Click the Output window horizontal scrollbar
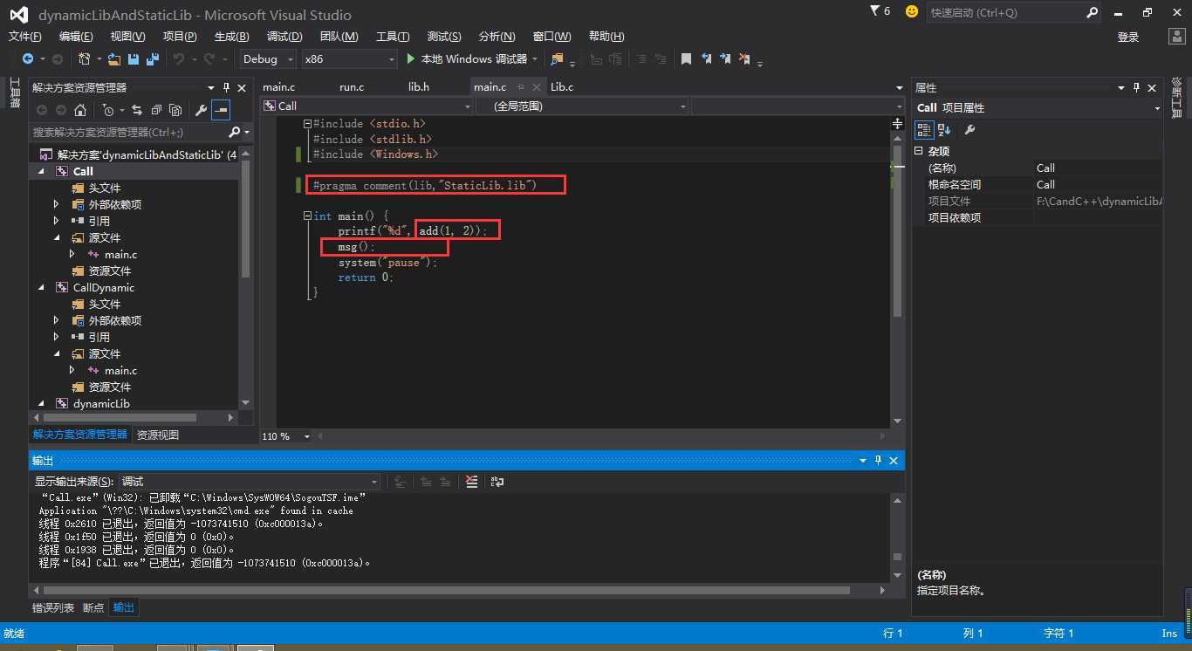The width and height of the screenshot is (1192, 651). click(445, 590)
